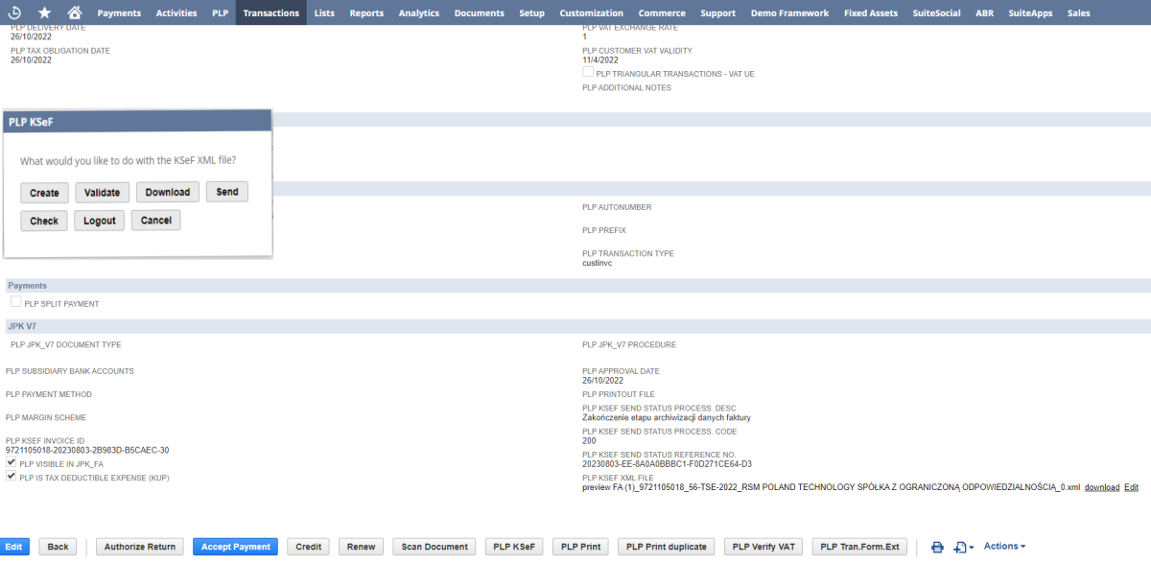Cancel the PLP KSeF dialog
Screen dimensions: 1151x563
point(155,220)
